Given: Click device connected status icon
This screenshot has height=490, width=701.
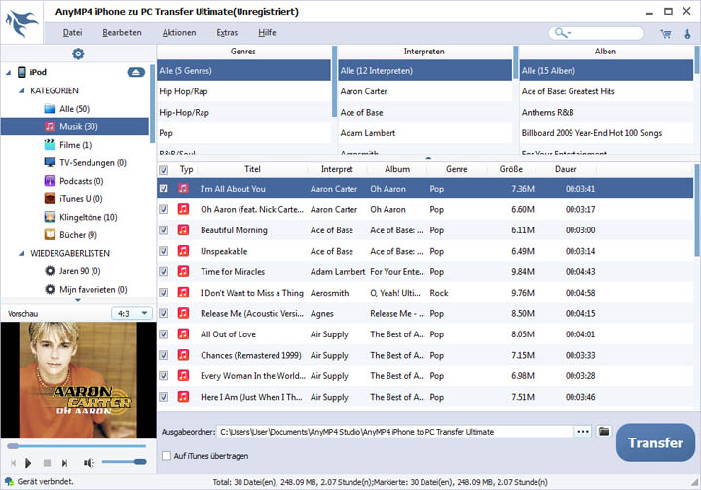Looking at the screenshot, I should 9,482.
